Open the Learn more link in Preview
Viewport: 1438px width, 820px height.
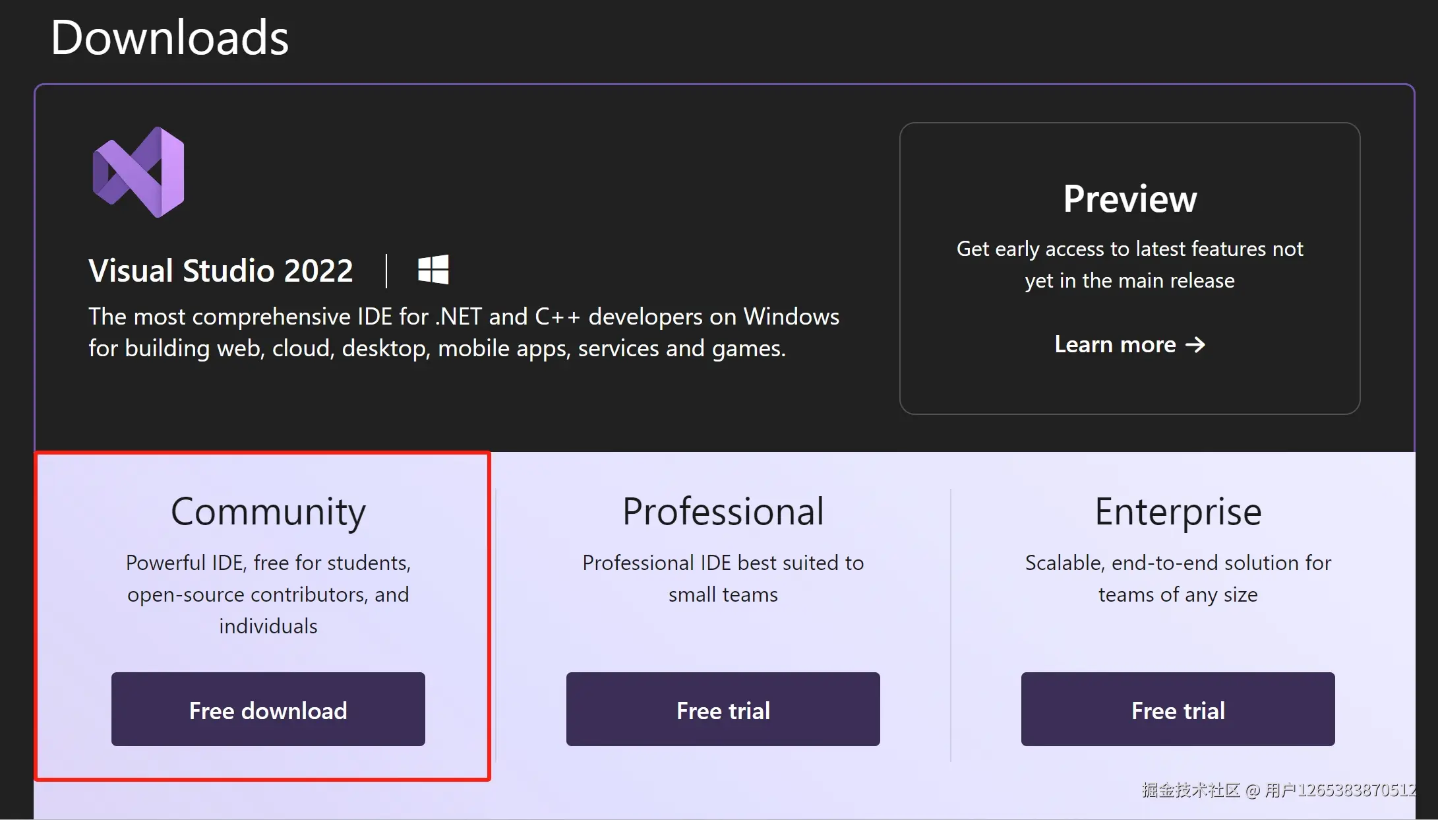(x=1115, y=344)
